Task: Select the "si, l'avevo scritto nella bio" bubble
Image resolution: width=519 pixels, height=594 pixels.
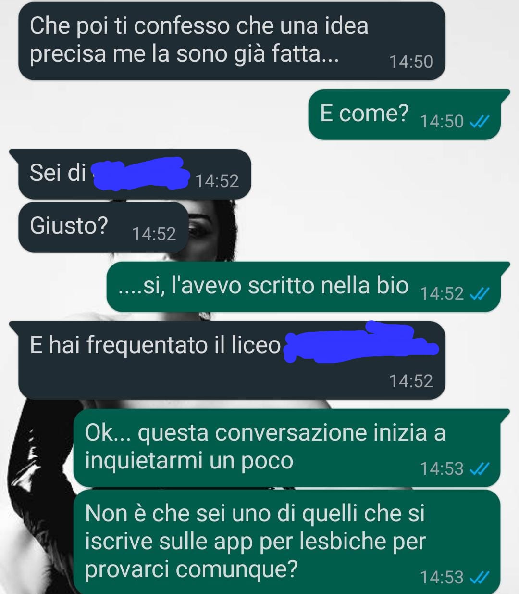Action: 308,287
